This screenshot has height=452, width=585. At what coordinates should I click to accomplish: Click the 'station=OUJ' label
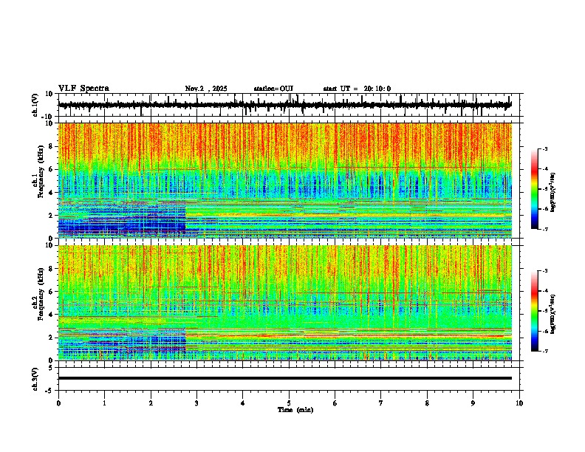pos(273,89)
